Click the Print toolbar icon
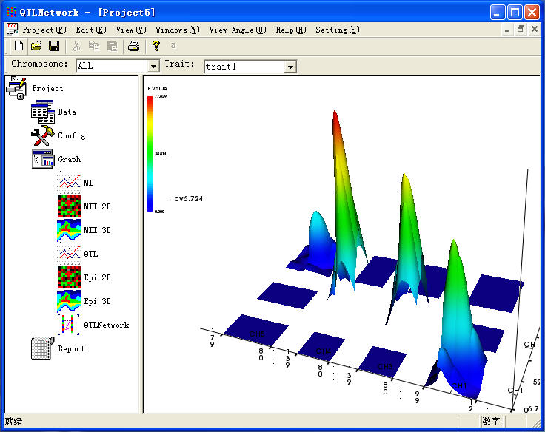 [x=133, y=46]
